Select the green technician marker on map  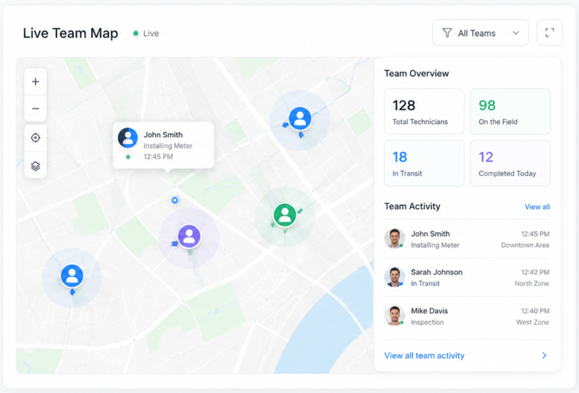tap(285, 215)
